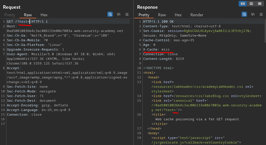The image size is (266, 145).
Task: Switch to top-bottom stacked layout
Action: 251,3
